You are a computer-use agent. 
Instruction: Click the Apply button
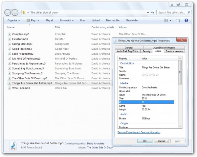pyautogui.click(x=178, y=141)
